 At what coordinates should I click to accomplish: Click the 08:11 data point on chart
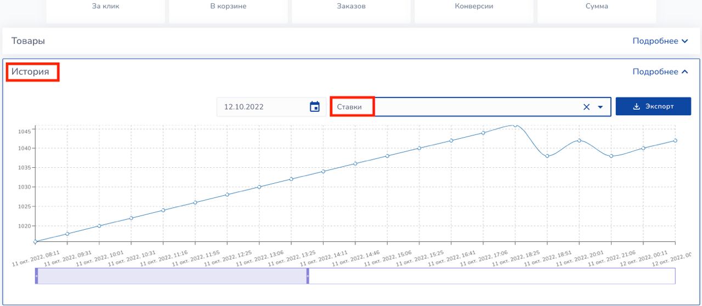[x=35, y=241]
